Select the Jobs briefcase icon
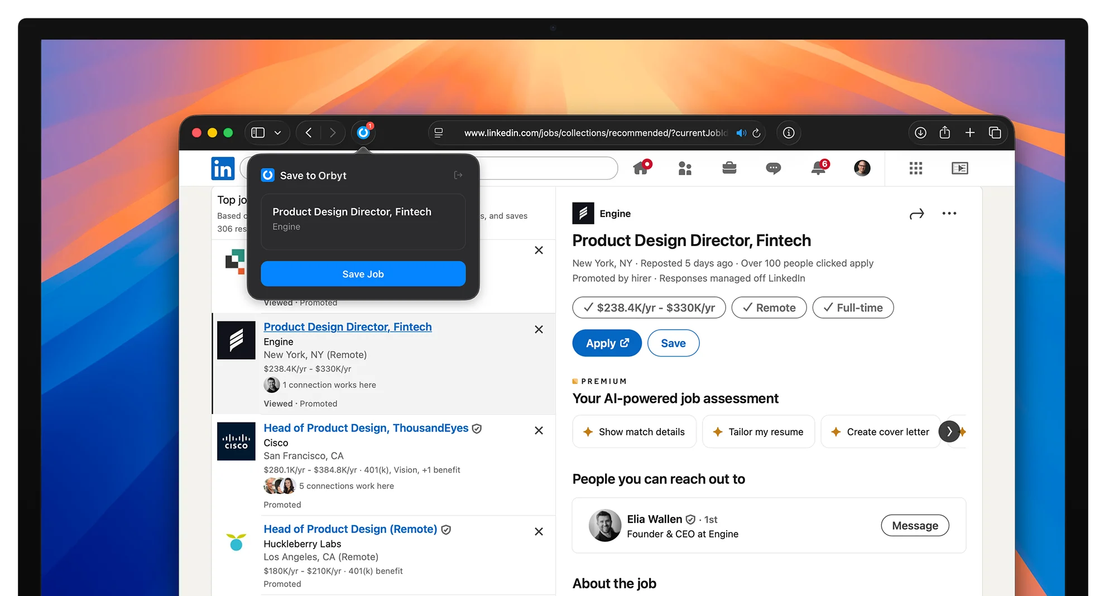1114x596 pixels. [729, 168]
